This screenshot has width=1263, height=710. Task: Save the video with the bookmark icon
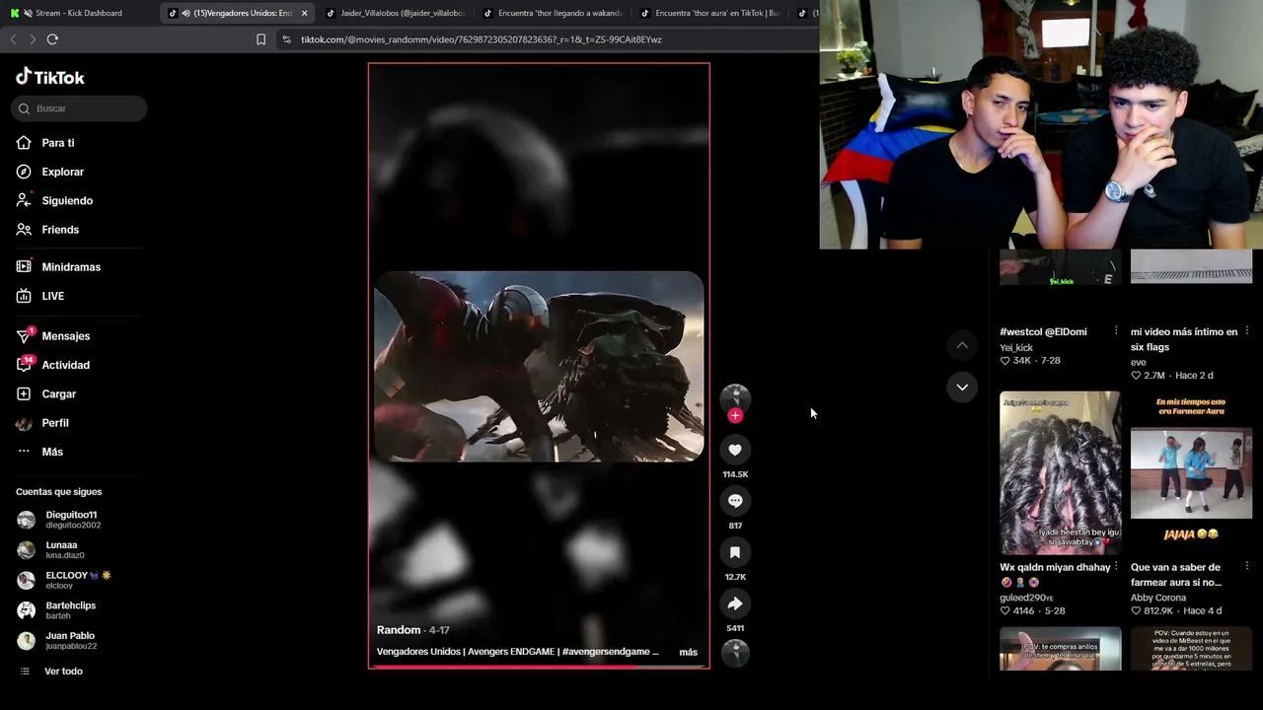(x=735, y=552)
